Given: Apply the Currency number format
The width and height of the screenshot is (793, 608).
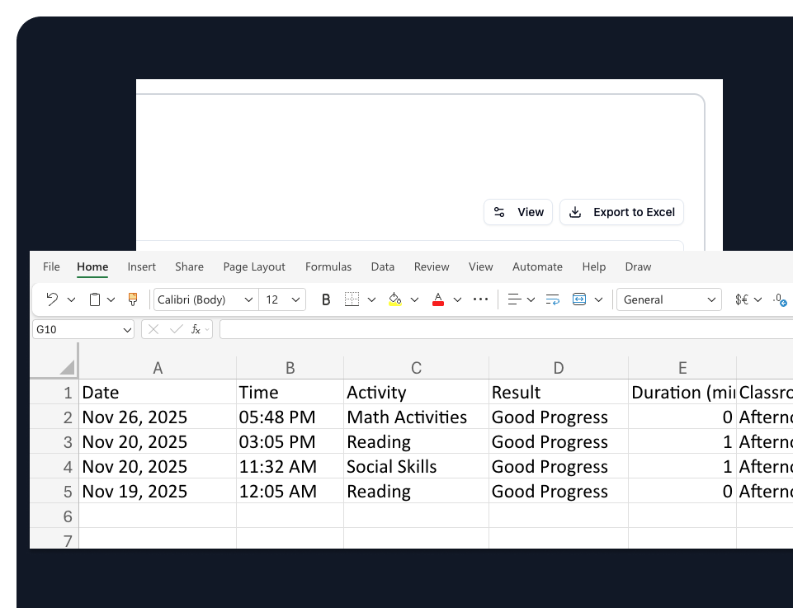Looking at the screenshot, I should click(x=740, y=299).
